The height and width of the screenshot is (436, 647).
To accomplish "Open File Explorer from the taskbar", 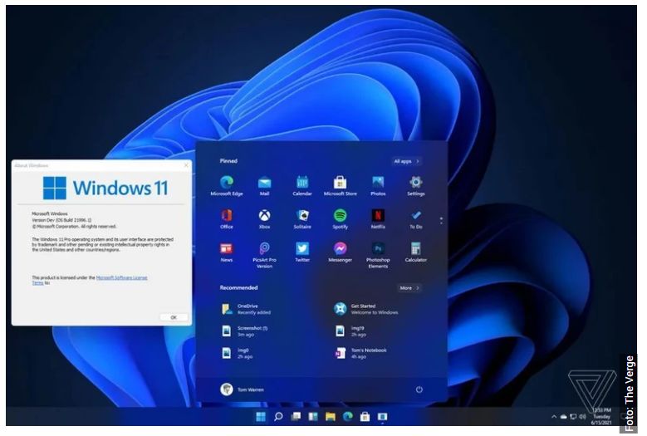I will [331, 417].
